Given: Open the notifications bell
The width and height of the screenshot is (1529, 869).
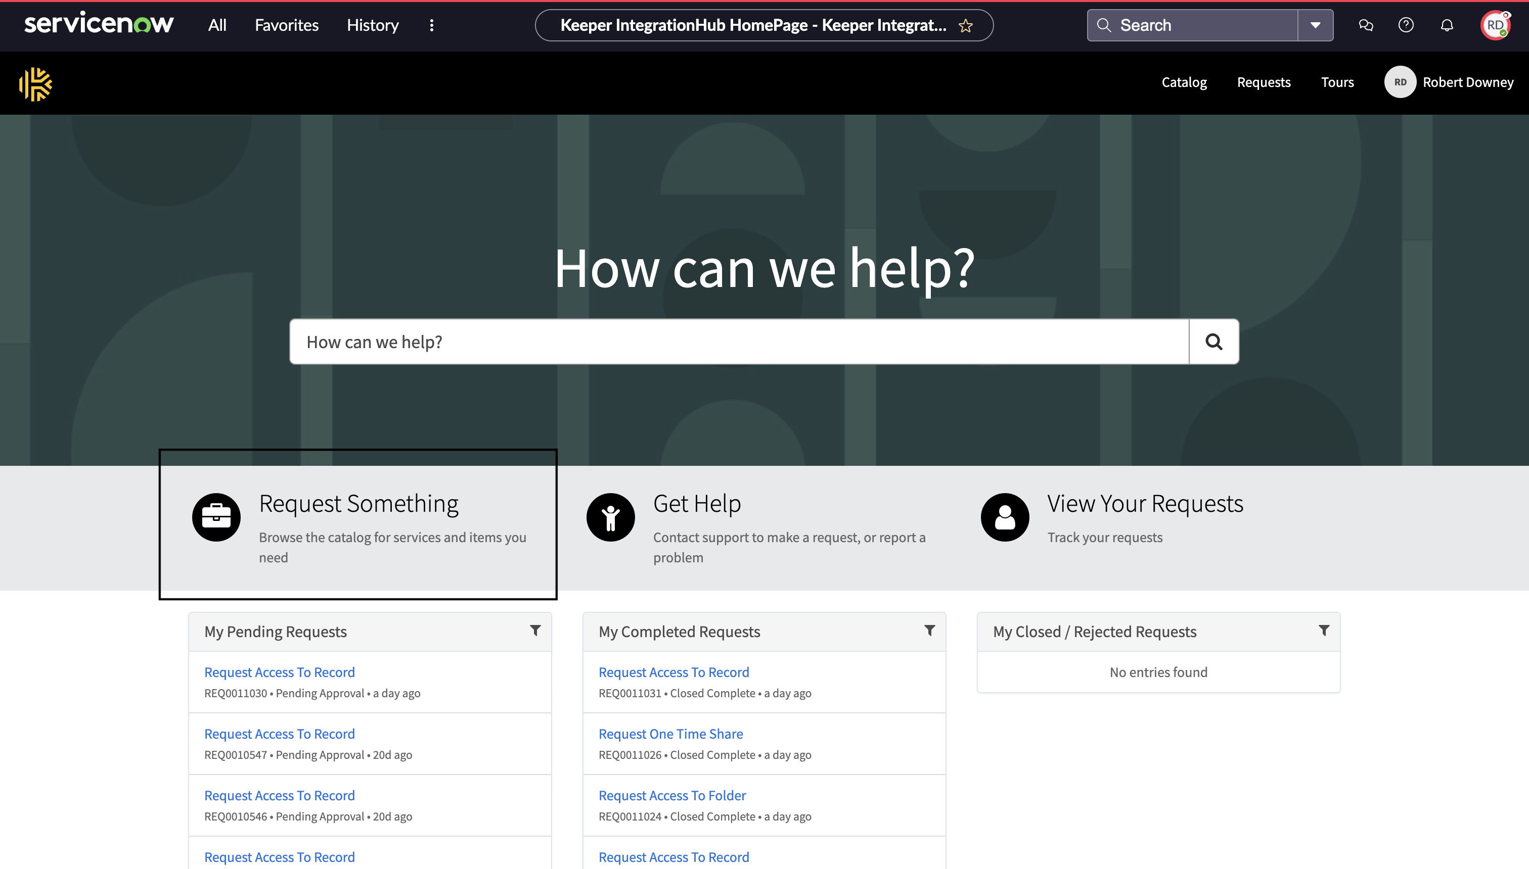Looking at the screenshot, I should click(x=1447, y=25).
